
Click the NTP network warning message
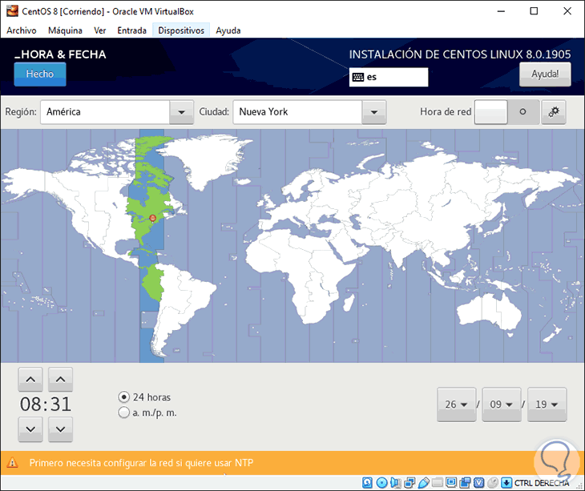click(141, 463)
